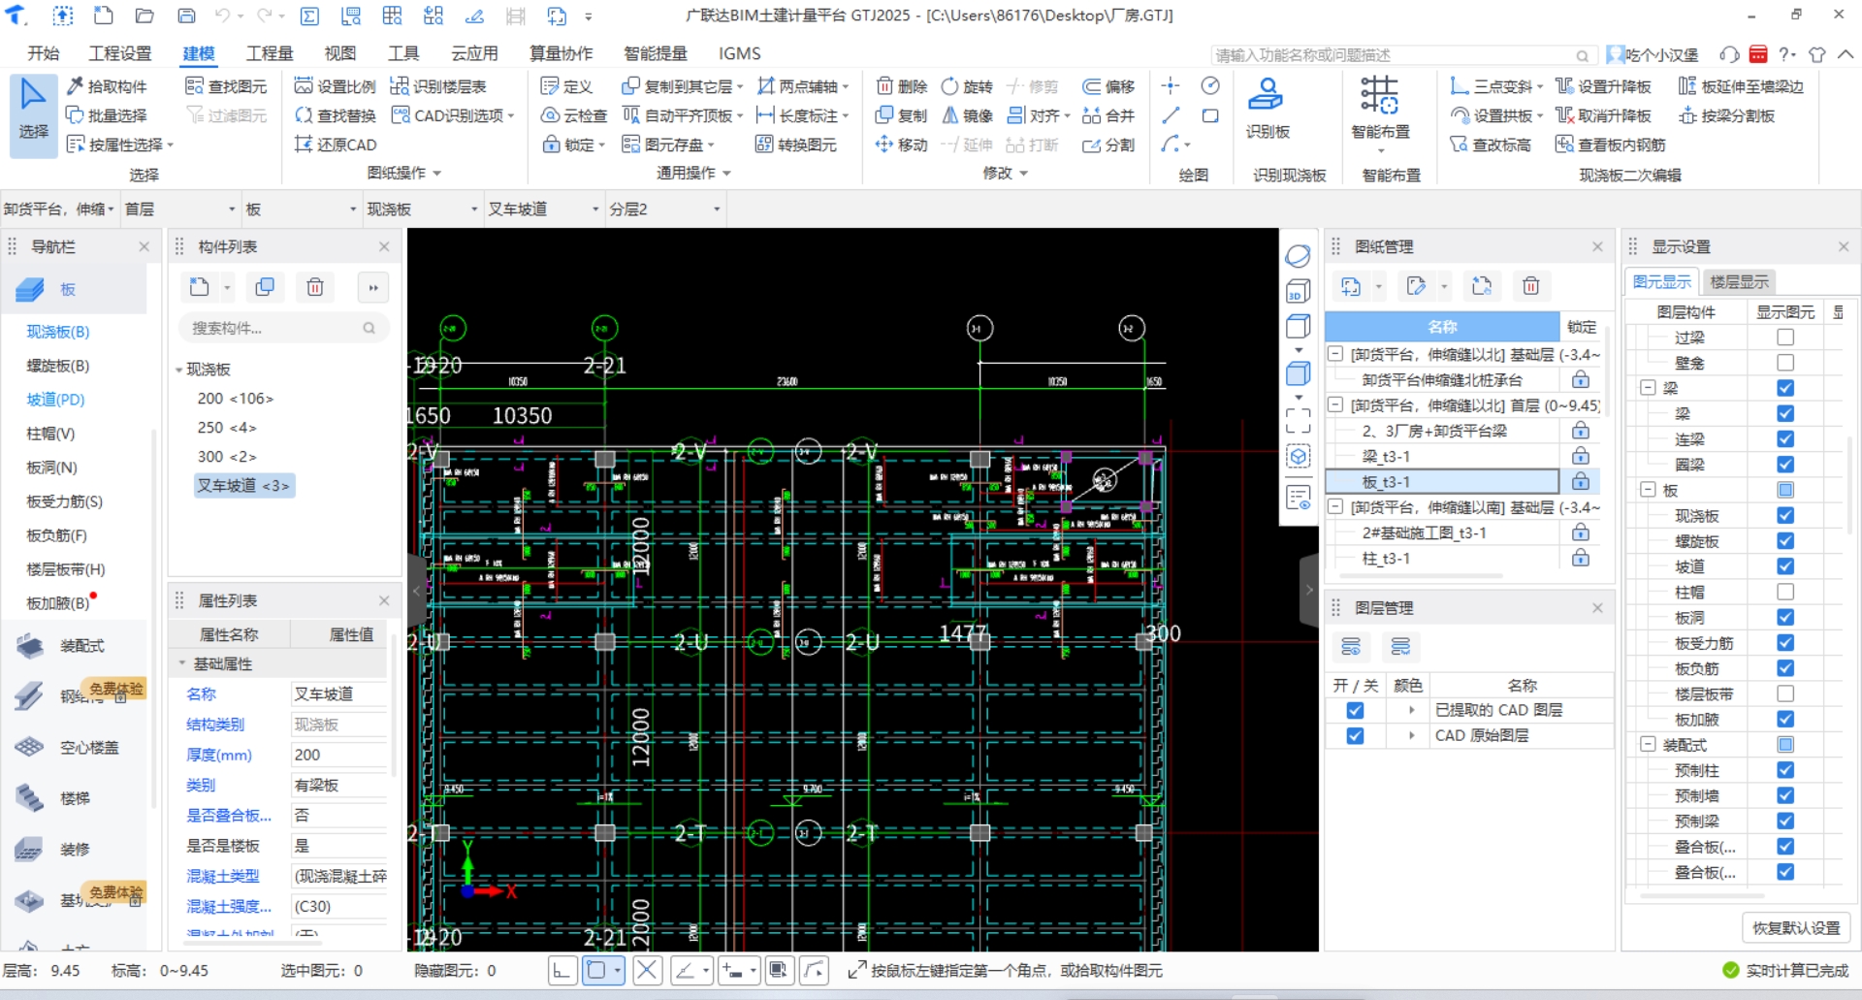Switch to the 楼层显示 tab
The width and height of the screenshot is (1862, 1000).
coord(1739,282)
